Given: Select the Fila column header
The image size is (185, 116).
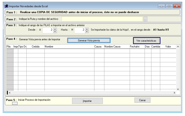Looking at the screenshot, I should pyautogui.click(x=10, y=47).
